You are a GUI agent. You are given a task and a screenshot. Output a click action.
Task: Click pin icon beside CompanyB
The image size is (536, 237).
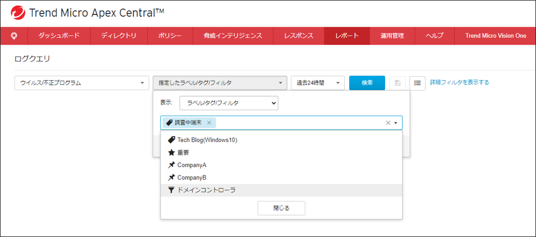click(172, 177)
